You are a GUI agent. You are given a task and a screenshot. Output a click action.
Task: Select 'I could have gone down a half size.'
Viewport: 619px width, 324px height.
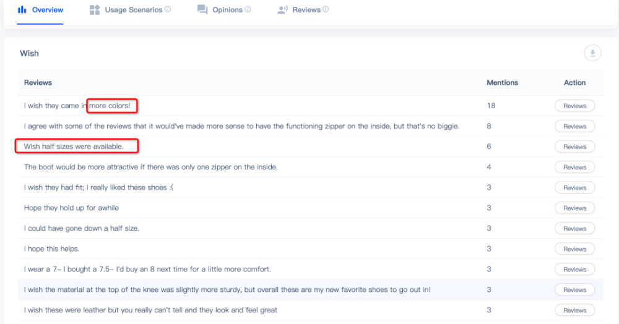click(81, 229)
